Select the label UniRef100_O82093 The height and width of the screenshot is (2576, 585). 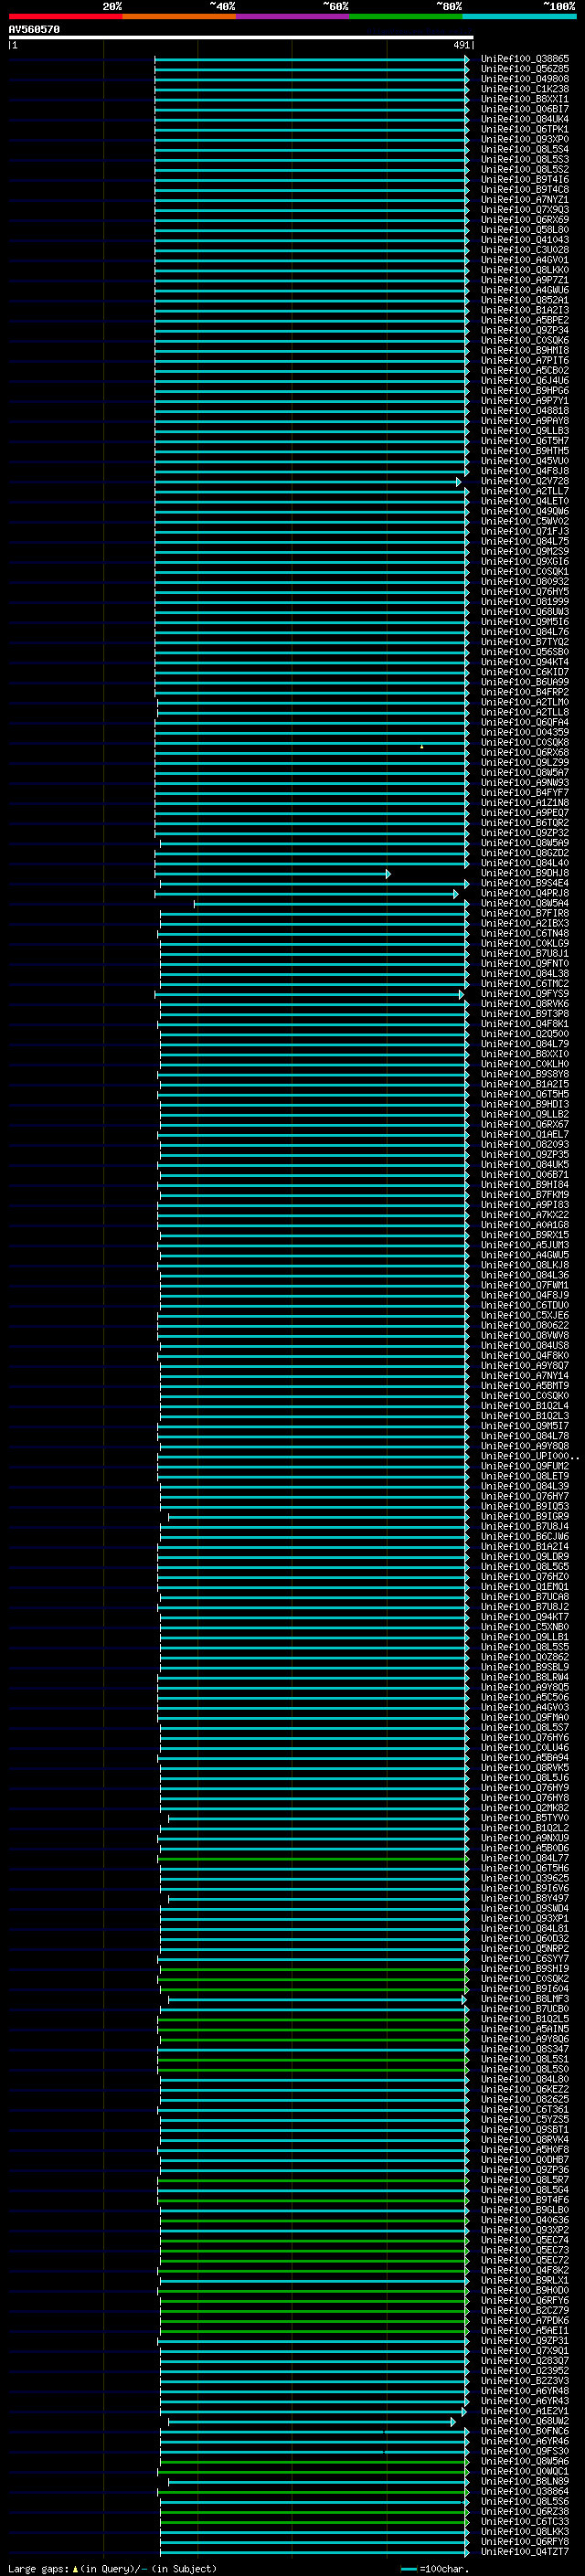tap(525, 1144)
